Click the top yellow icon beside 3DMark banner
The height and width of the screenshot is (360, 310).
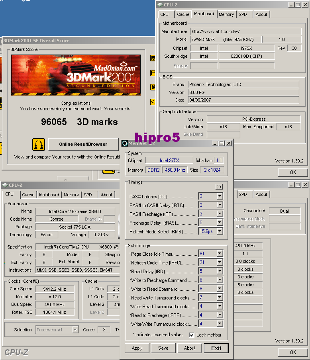153,58
